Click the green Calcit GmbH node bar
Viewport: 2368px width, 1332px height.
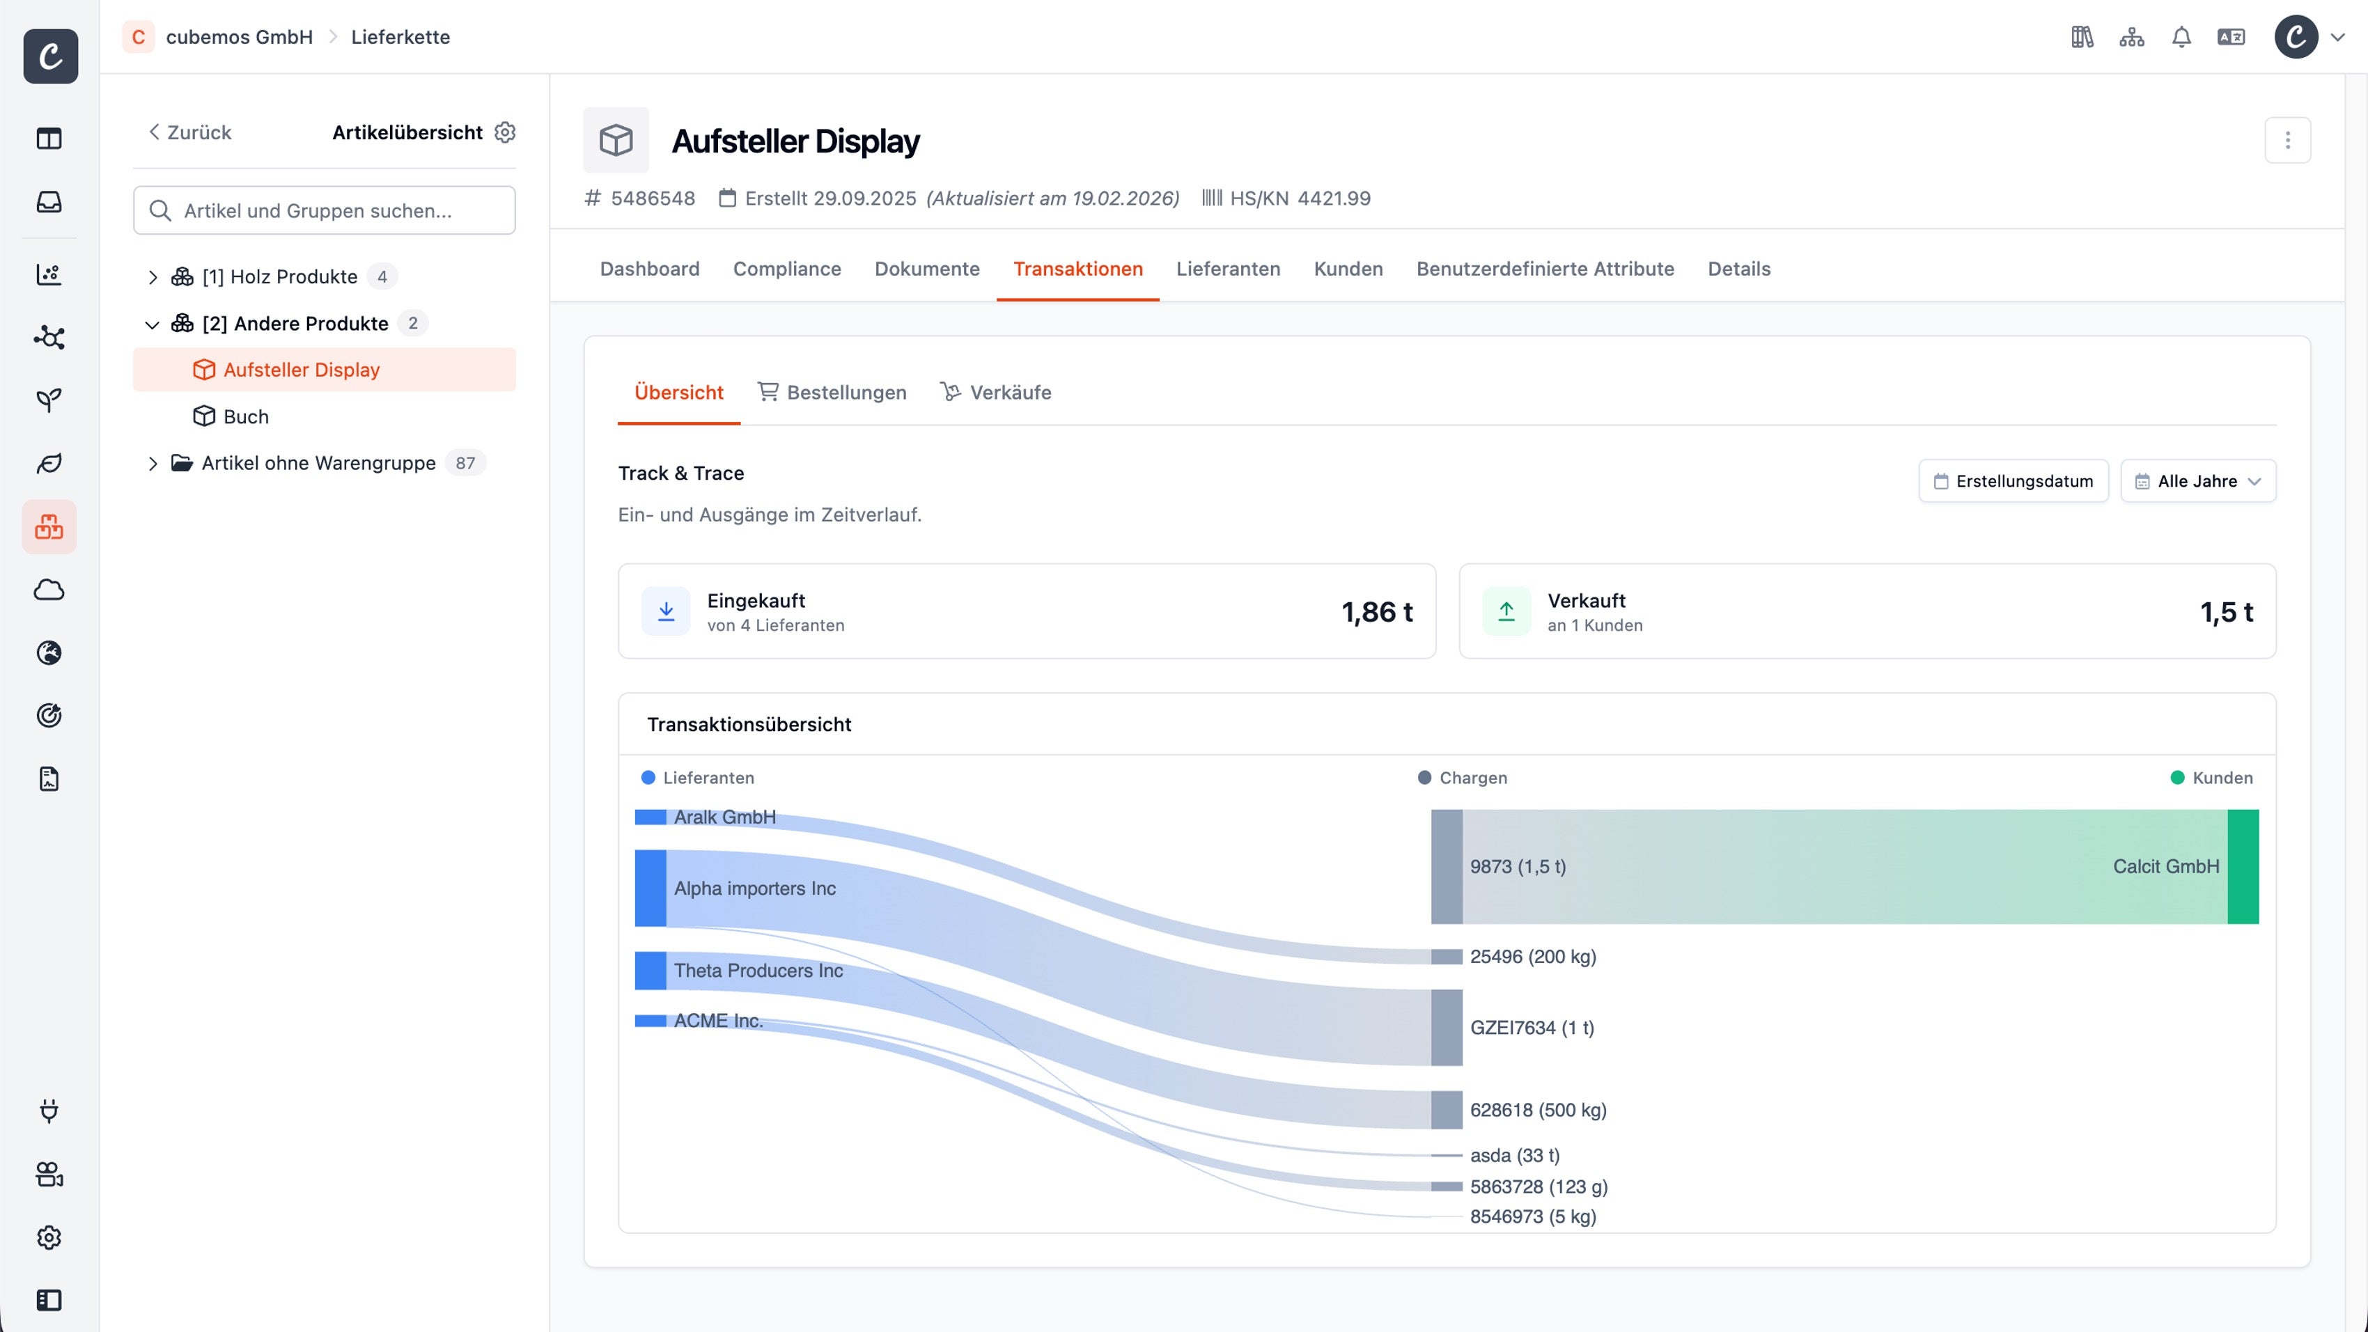pyautogui.click(x=2243, y=866)
